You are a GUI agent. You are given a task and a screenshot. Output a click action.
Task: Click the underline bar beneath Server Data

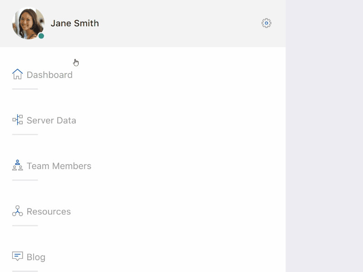click(25, 135)
